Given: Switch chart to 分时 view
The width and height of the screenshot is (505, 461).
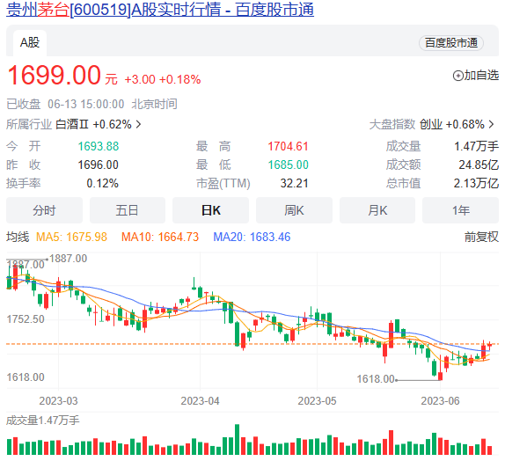Looking at the screenshot, I should [45, 210].
